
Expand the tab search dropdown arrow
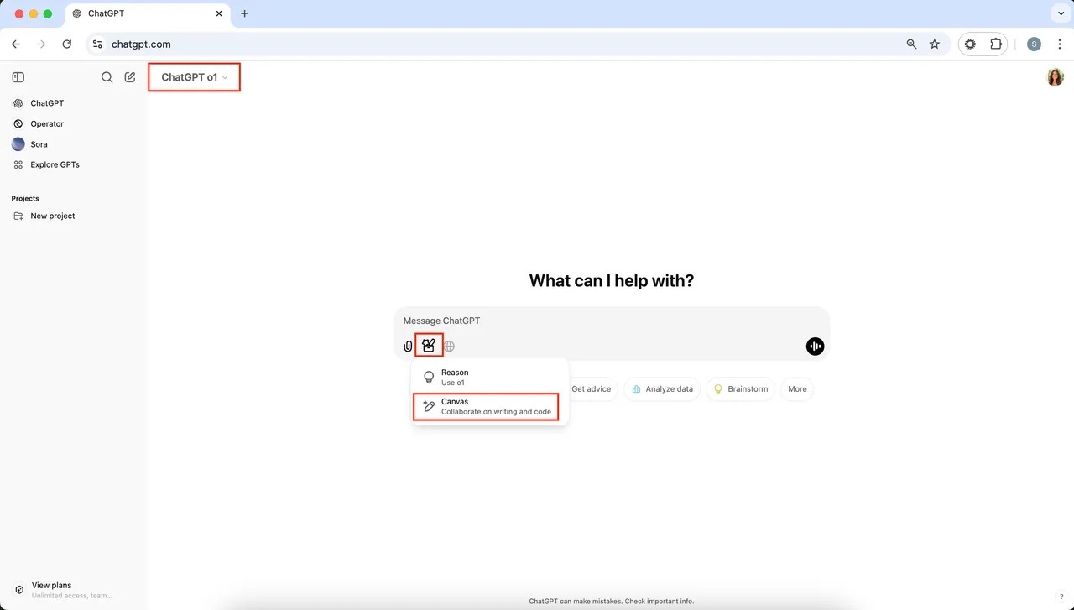coord(1059,14)
